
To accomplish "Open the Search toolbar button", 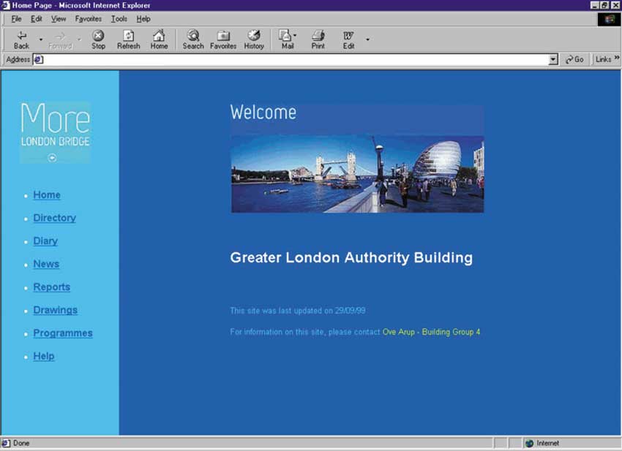I will 193,39.
